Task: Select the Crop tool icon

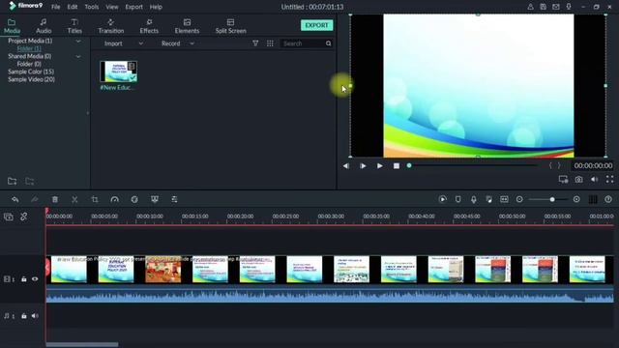Action: tap(95, 200)
